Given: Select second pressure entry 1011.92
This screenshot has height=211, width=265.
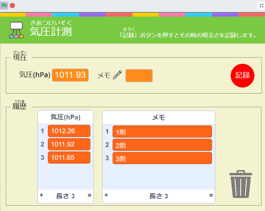Looking at the screenshot, I should (x=69, y=144).
